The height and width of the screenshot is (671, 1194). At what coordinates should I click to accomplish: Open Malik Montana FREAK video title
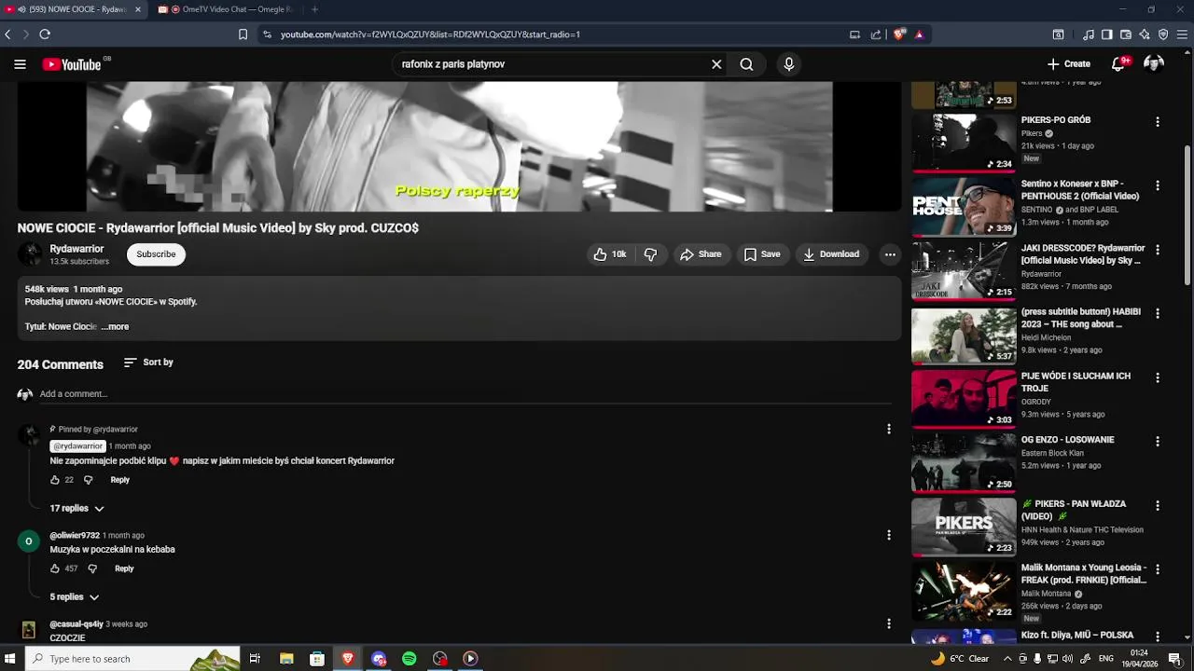[1084, 573]
